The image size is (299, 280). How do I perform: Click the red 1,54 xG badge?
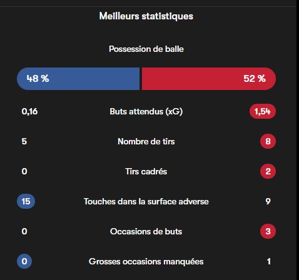click(263, 111)
